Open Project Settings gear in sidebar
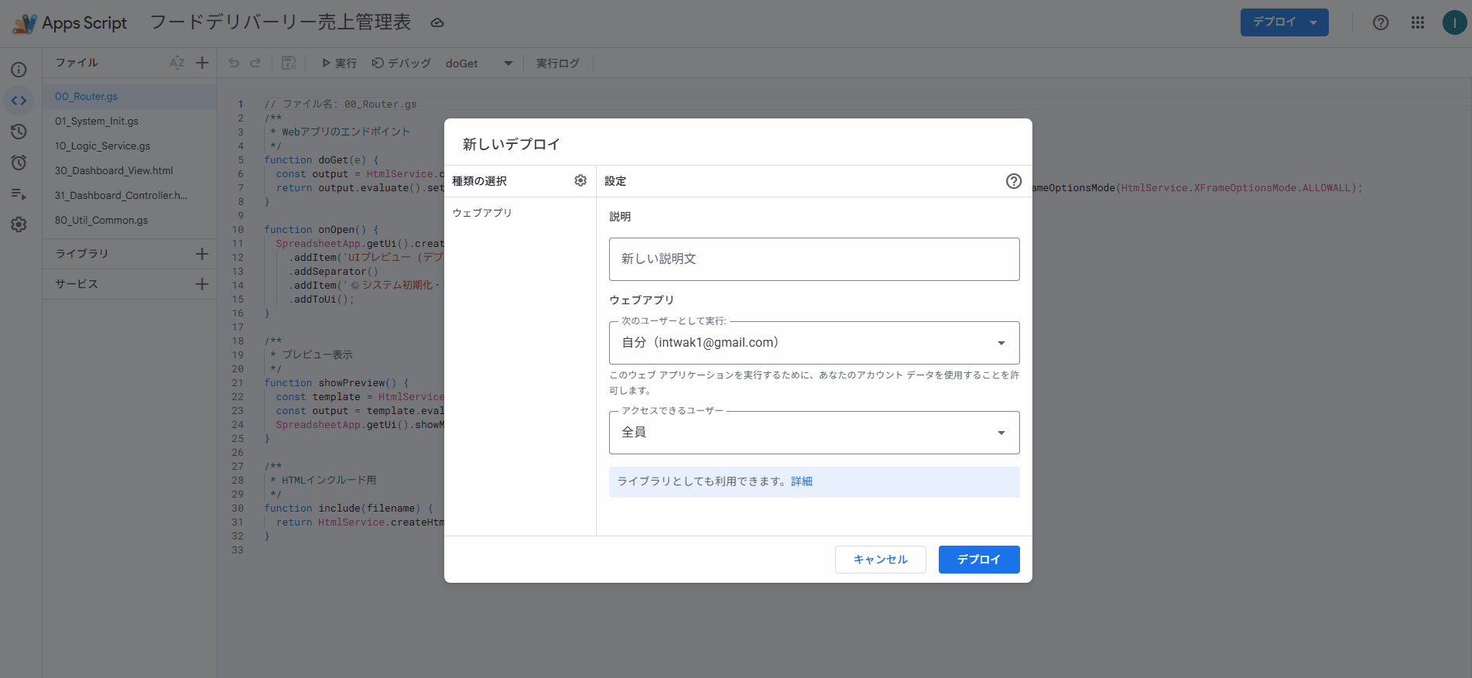Viewport: 1472px width, 678px height. [x=19, y=224]
